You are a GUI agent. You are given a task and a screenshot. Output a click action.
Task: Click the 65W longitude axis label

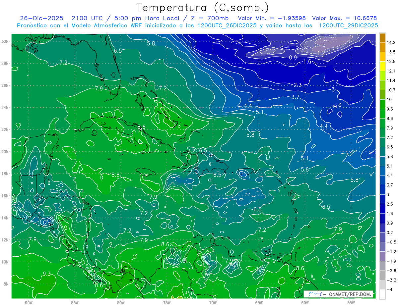(x=259, y=302)
